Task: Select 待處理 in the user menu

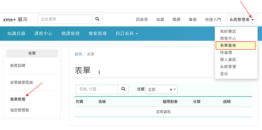Action: (x=226, y=53)
